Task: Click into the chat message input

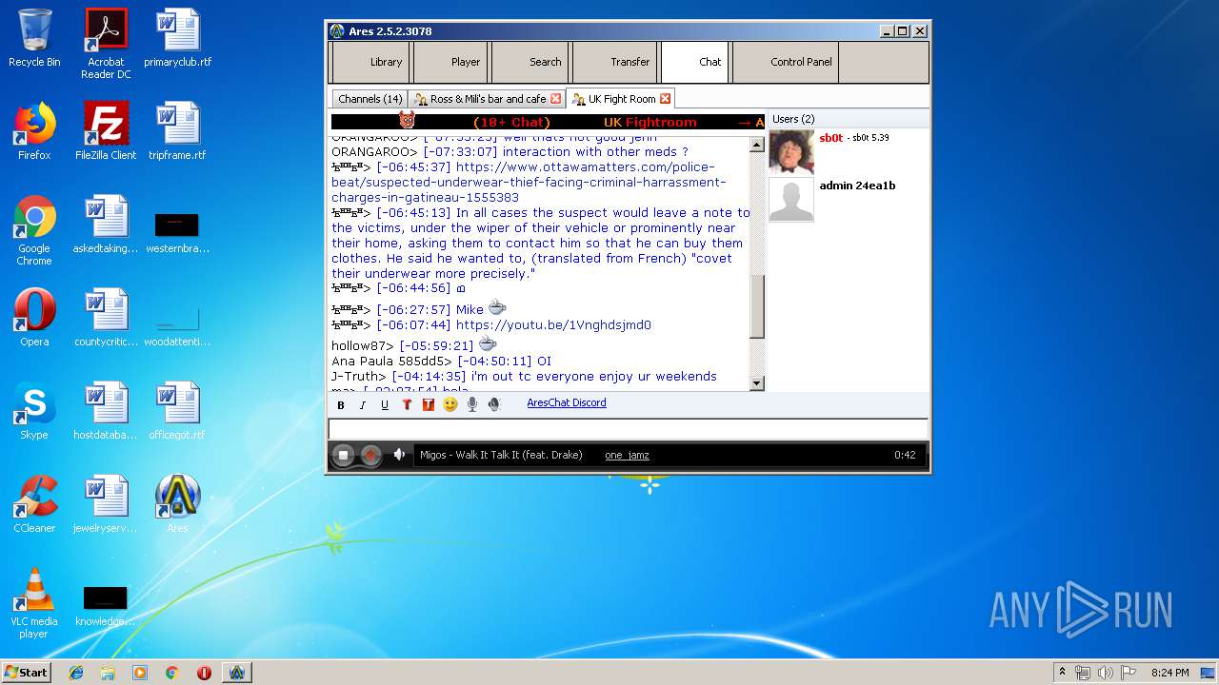Action: 628,429
